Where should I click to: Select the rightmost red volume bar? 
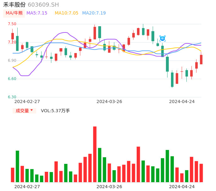(x=201, y=173)
